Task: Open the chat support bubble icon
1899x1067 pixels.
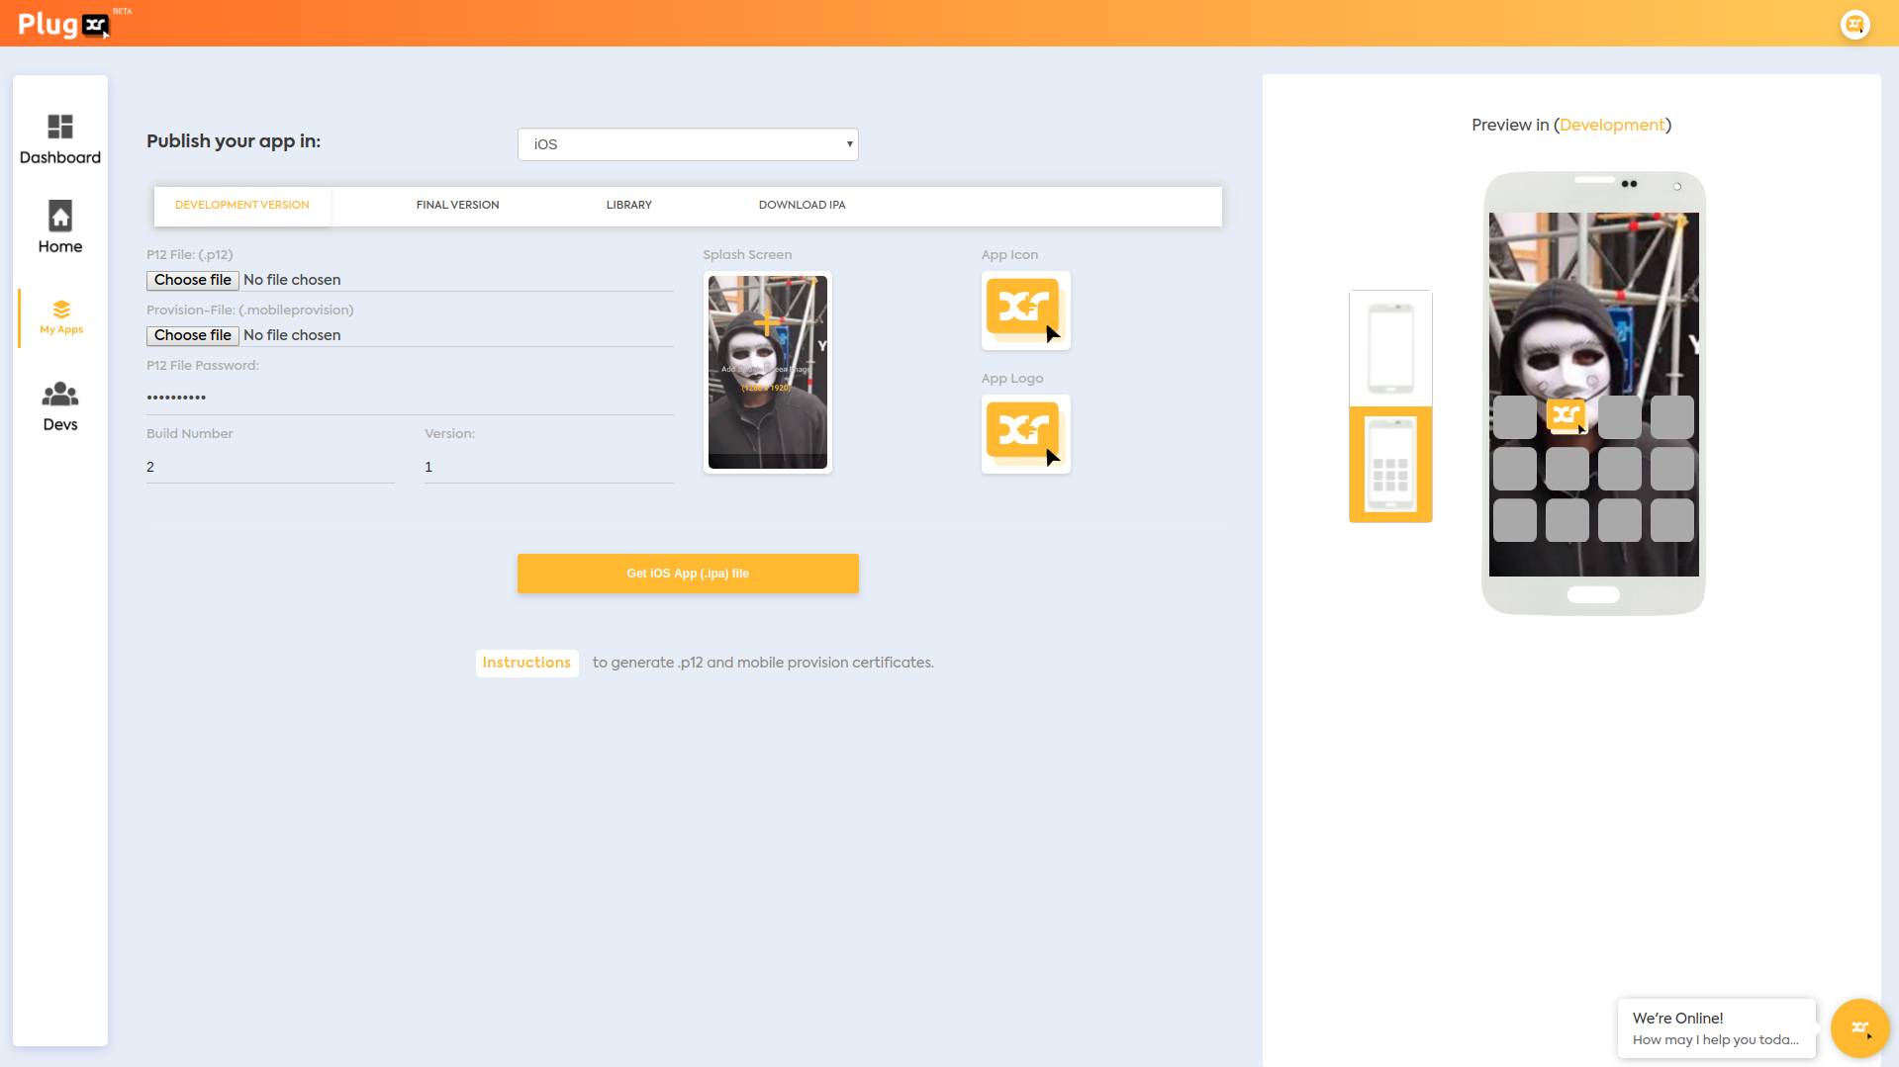Action: point(1859,1028)
